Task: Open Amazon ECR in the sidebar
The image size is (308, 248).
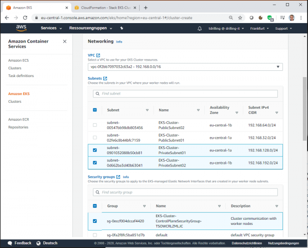Action: [18, 119]
